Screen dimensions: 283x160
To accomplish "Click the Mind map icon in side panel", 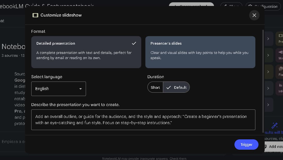I will click(x=280, y=52).
